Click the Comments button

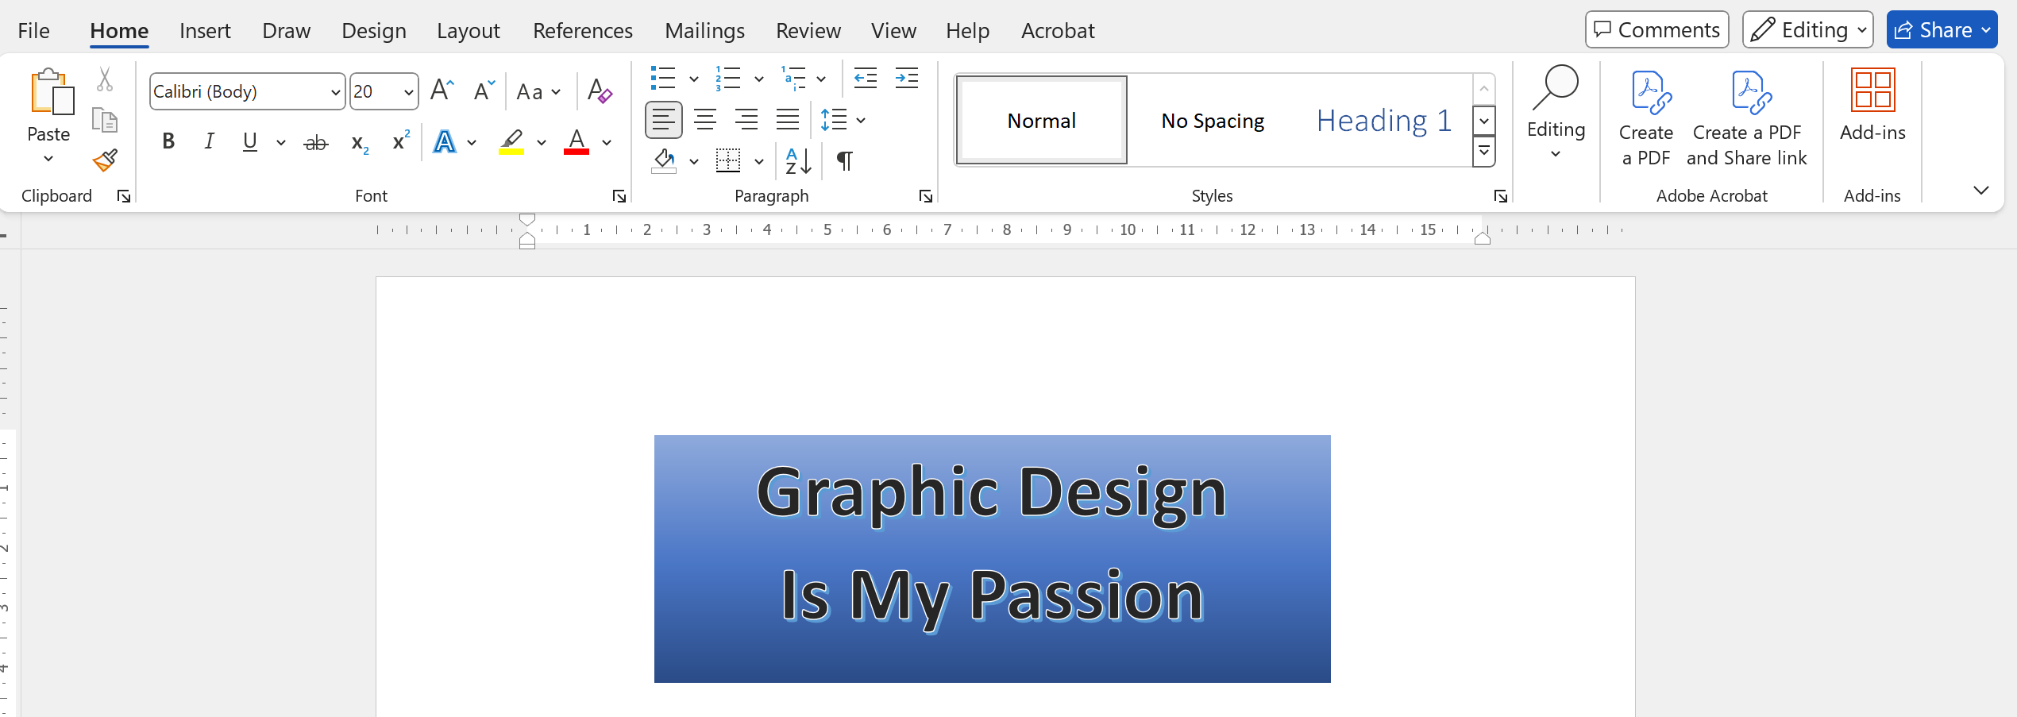(1656, 30)
